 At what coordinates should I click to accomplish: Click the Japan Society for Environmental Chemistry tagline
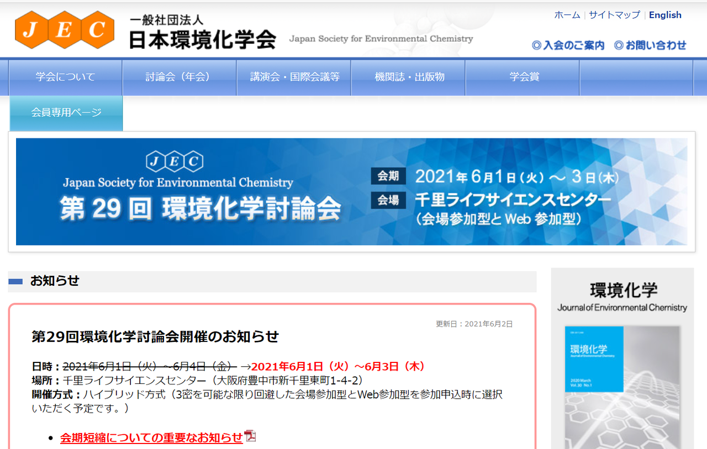tap(381, 39)
